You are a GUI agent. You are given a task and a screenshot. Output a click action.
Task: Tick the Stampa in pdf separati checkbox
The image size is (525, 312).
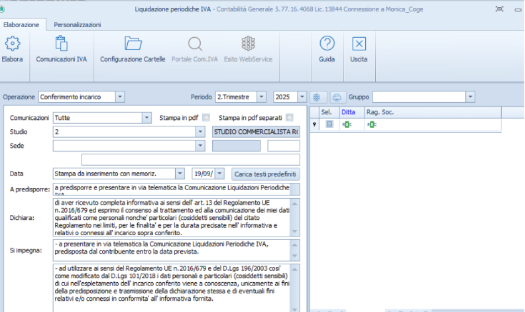coord(290,118)
